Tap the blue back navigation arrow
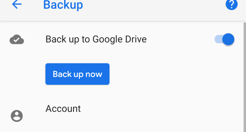Viewport: 246px width, 132px height. click(17, 4)
